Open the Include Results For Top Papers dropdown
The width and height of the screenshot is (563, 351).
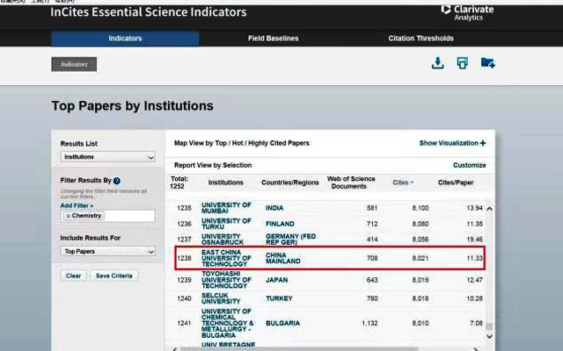pyautogui.click(x=107, y=252)
